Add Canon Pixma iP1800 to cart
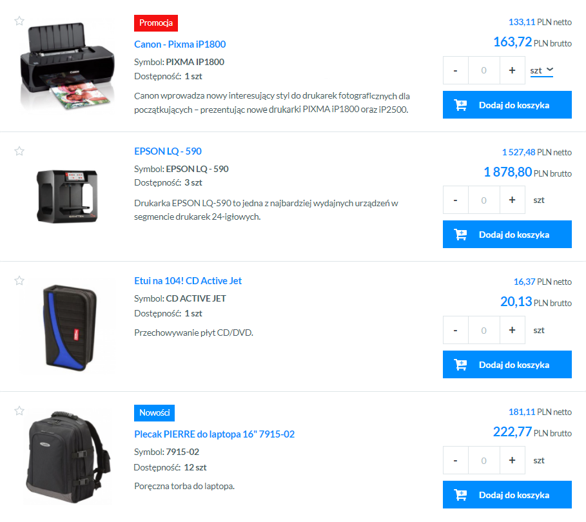Image resolution: width=586 pixels, height=522 pixels. point(507,105)
